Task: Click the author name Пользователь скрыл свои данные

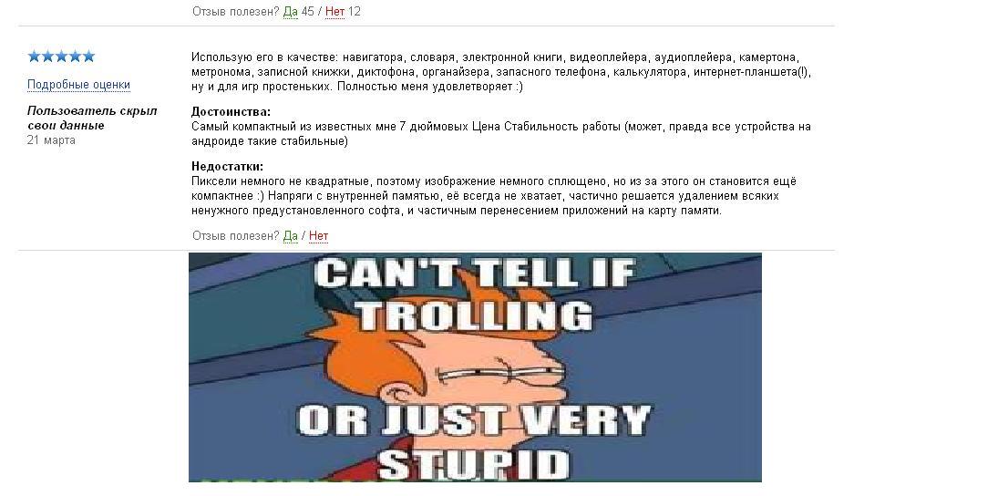Action: click(92, 118)
